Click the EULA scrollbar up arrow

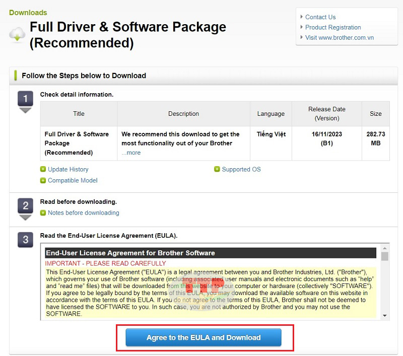[385, 248]
